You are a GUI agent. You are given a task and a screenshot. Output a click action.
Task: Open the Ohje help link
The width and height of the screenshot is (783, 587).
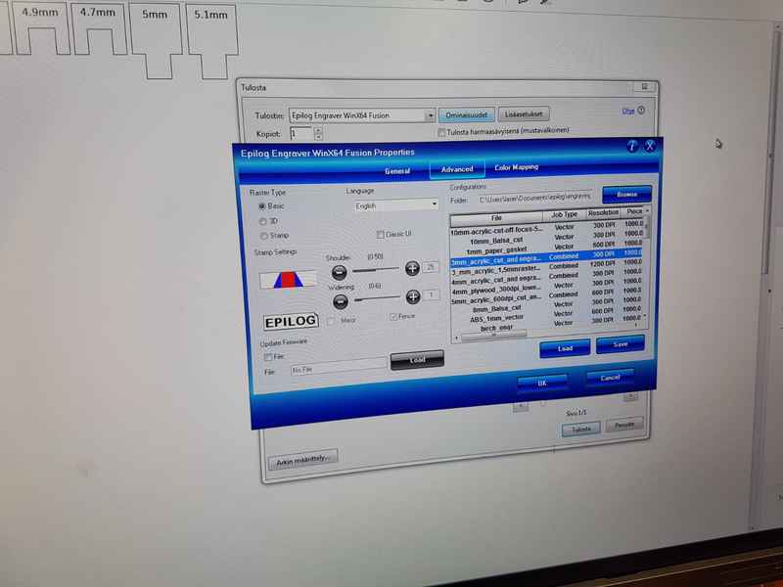click(628, 111)
